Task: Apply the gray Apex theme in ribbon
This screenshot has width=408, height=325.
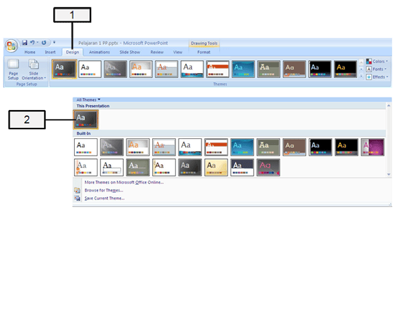Action: (115, 69)
